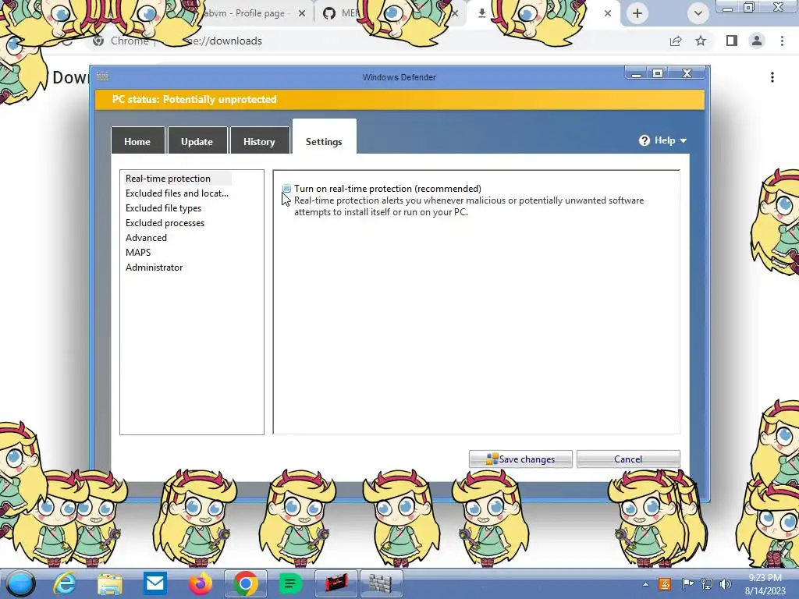Maximize the Windows Defender window

pyautogui.click(x=658, y=74)
